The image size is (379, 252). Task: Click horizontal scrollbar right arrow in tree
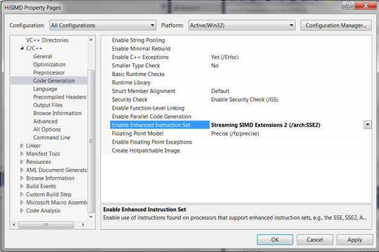tap(83, 225)
